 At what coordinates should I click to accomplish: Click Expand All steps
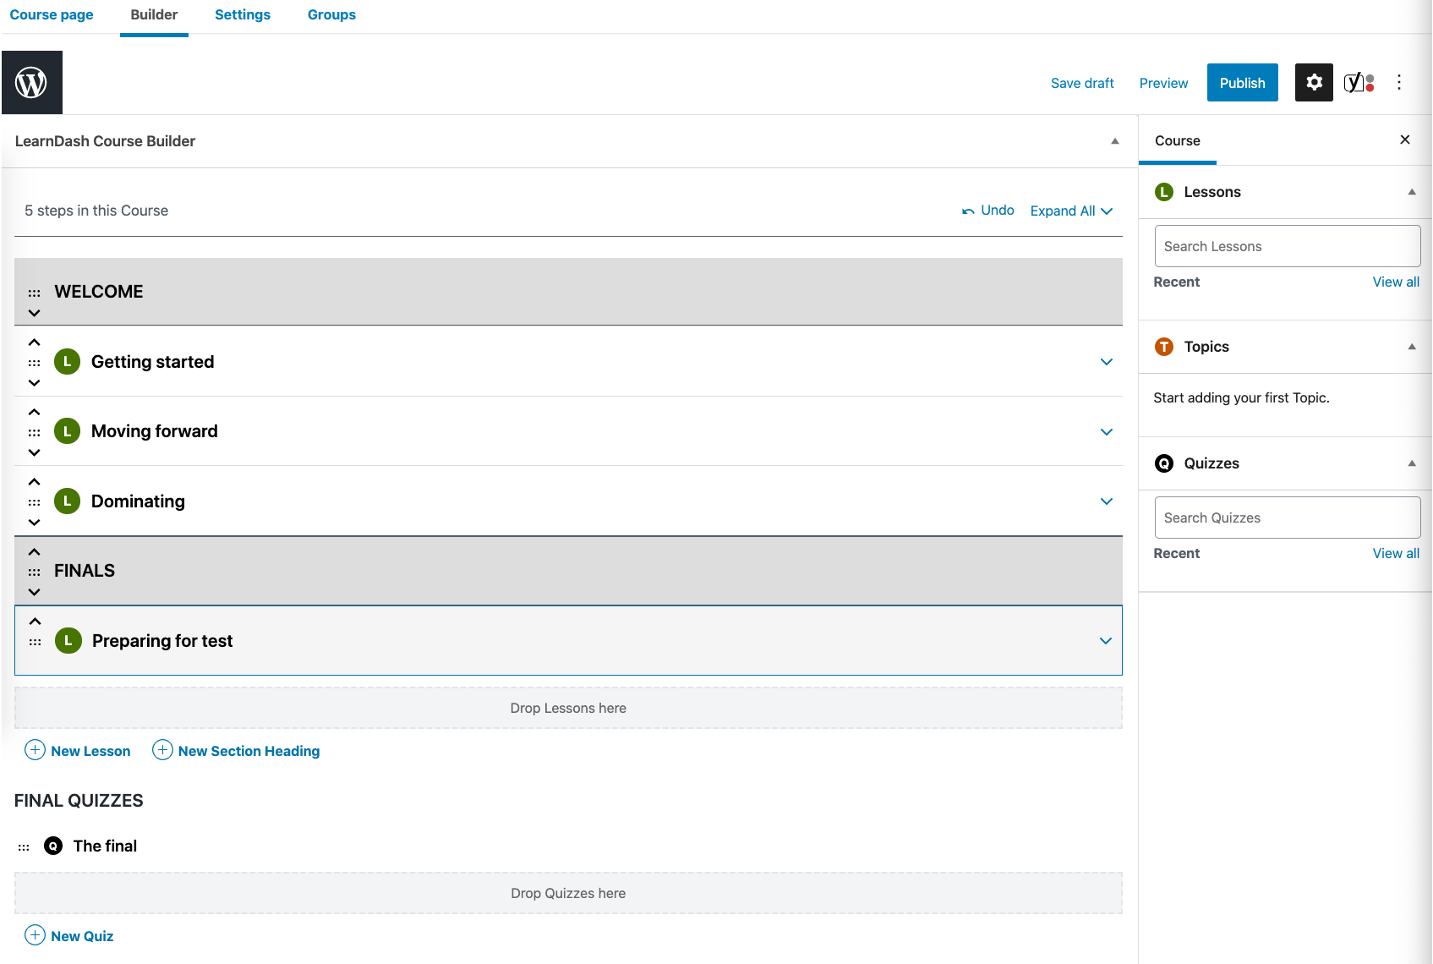[1071, 211]
